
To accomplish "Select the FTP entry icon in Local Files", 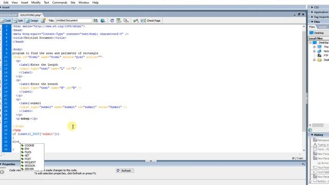I will click(319, 55).
